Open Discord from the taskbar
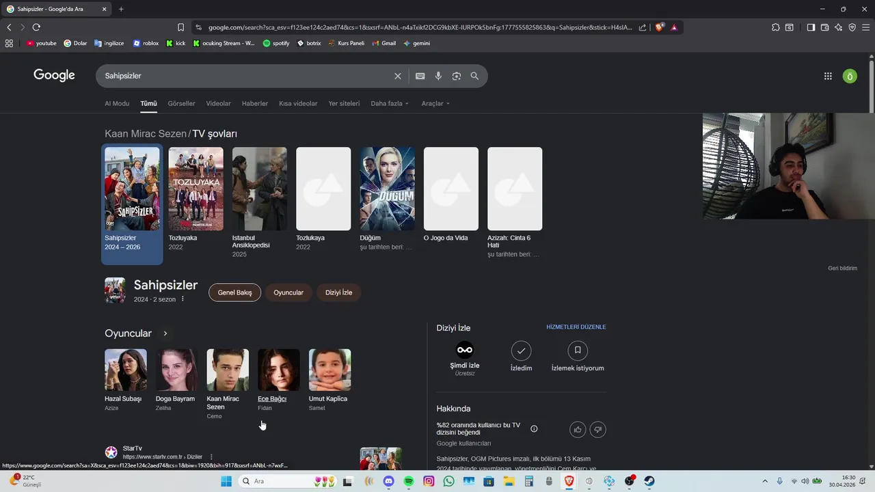 388,481
